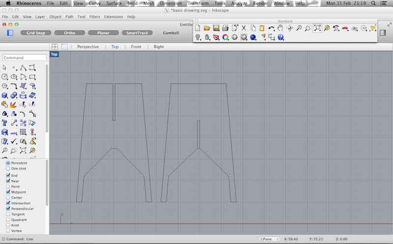Image resolution: width=393 pixels, height=244 pixels.
Task: Toggle the SmartTrack button
Action: click(137, 33)
